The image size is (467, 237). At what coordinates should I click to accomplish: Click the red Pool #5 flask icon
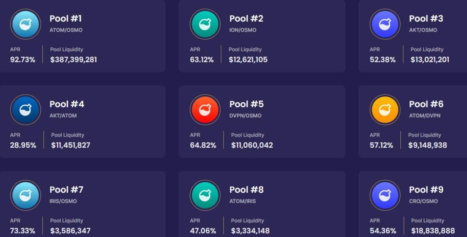[205, 110]
